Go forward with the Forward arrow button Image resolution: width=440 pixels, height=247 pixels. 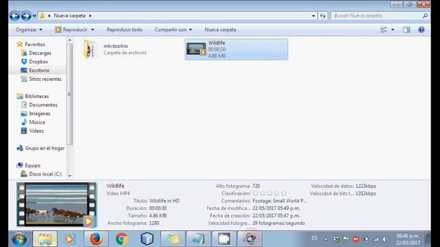coord(26,16)
